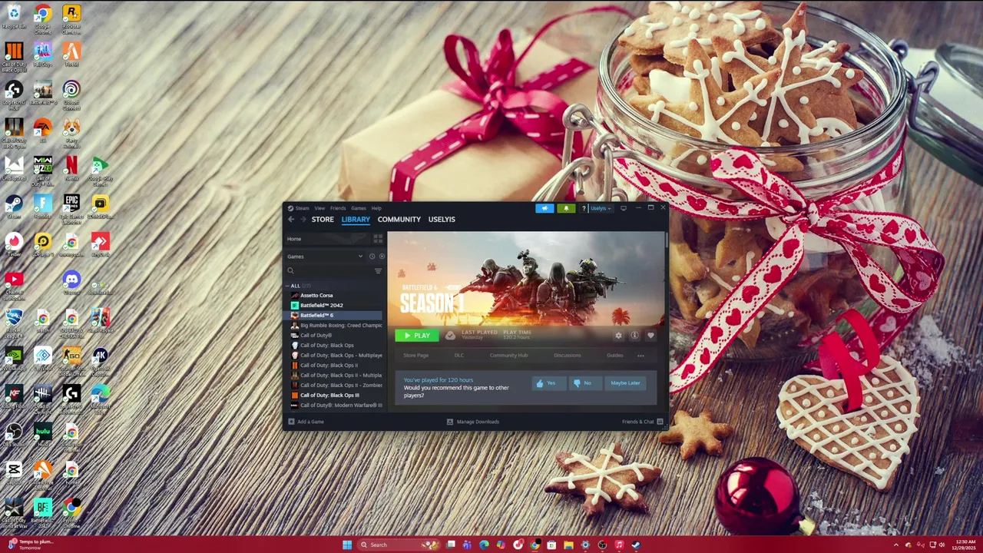Sort library by recent activity clock icon

click(x=372, y=257)
